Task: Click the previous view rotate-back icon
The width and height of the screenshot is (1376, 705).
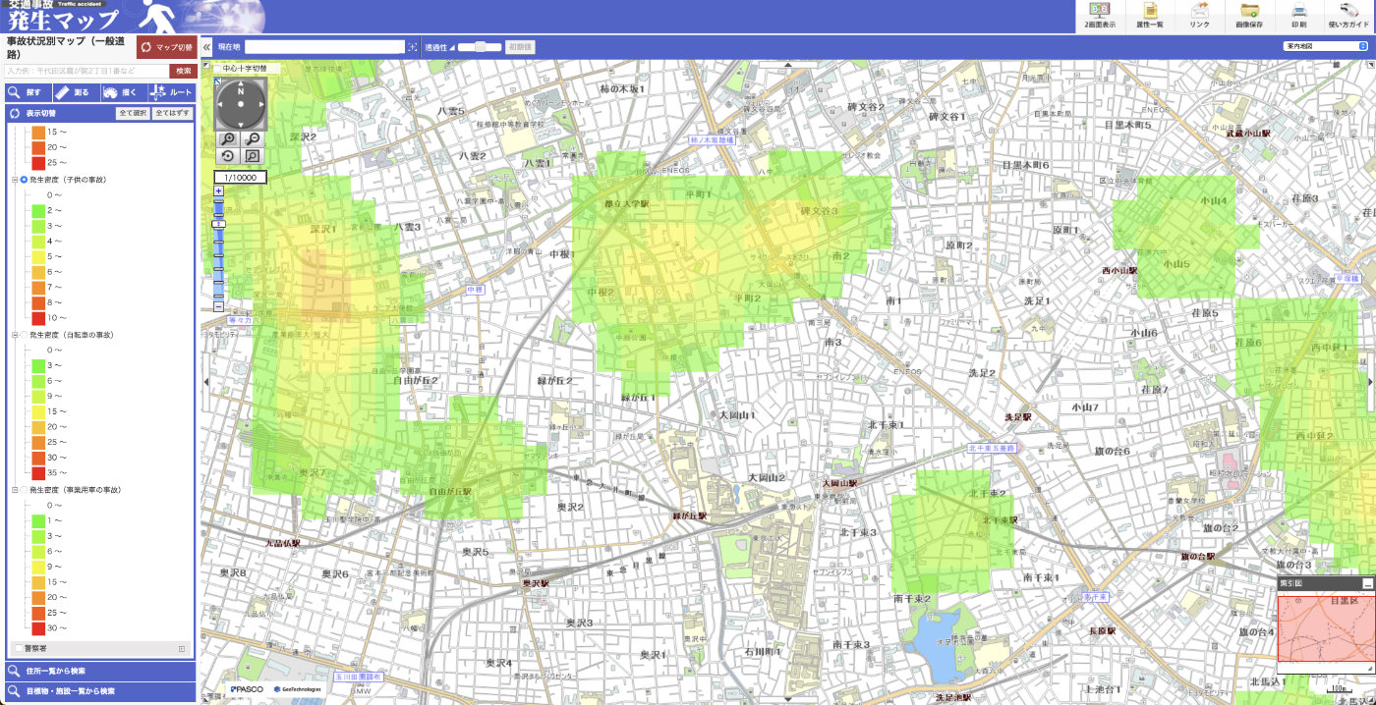Action: (228, 156)
